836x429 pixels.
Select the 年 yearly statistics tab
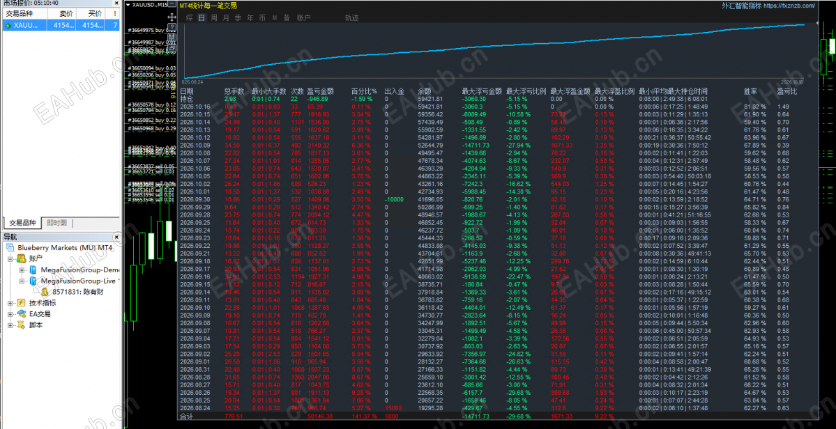[250, 17]
